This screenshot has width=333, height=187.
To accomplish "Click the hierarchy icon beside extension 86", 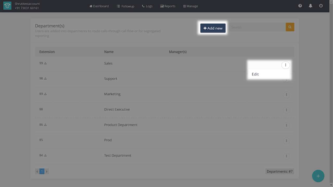I will click(45, 125).
